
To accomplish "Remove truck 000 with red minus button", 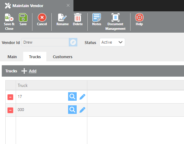I will (10, 110).
